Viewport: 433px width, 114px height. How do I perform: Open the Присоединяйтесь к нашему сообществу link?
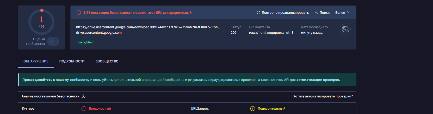point(56,80)
